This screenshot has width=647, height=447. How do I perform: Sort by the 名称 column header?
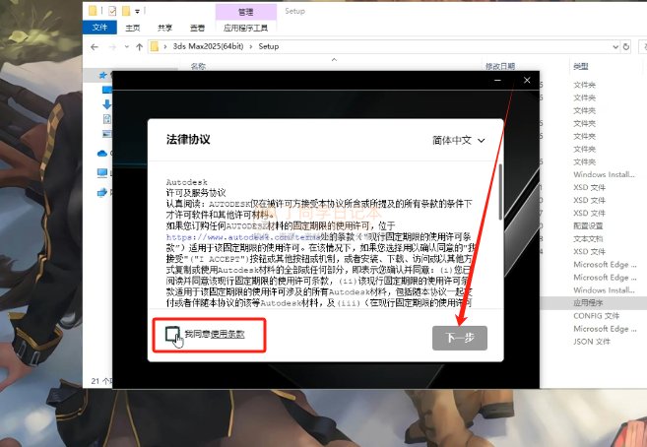(x=198, y=66)
